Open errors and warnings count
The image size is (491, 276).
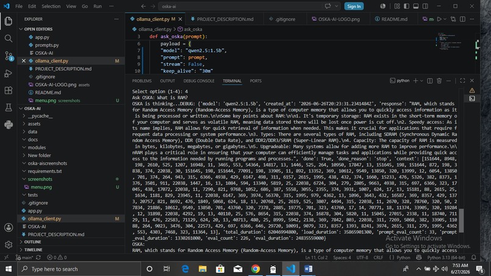[x=57, y=258]
